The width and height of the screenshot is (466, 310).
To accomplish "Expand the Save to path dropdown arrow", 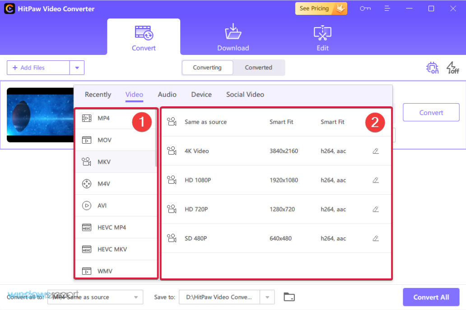I will pos(267,297).
